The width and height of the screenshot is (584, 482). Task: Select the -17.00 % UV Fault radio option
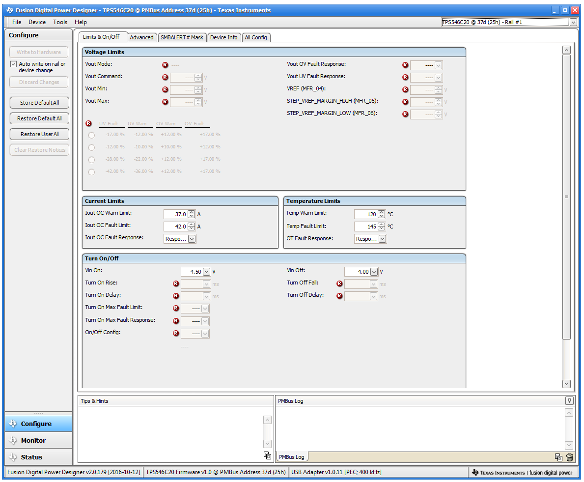pyautogui.click(x=91, y=135)
